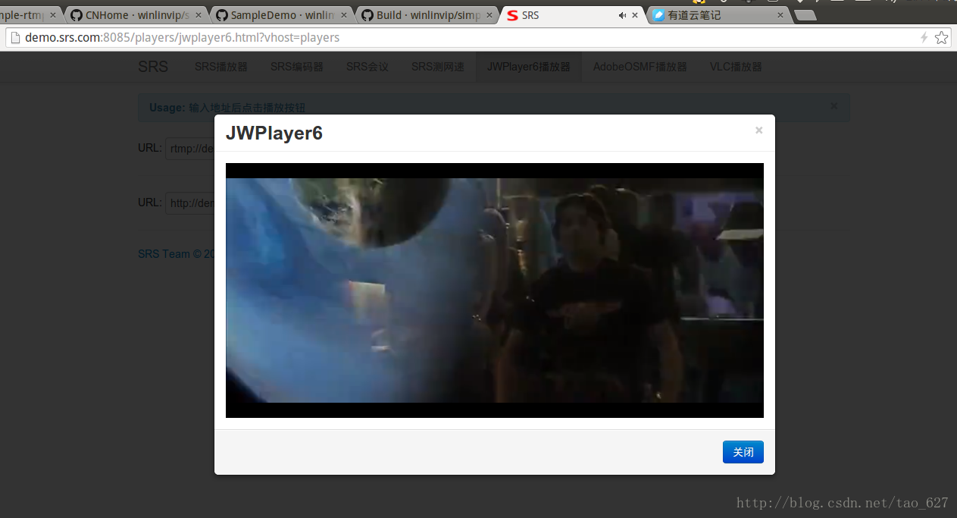Click the 有道云笔记 tab favicon
The width and height of the screenshot is (957, 518).
coord(658,15)
